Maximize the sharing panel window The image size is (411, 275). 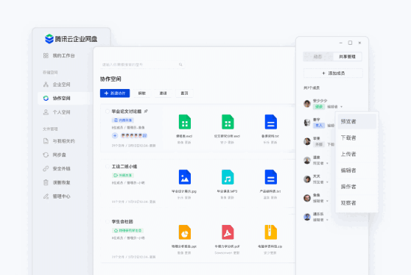tap(350, 43)
